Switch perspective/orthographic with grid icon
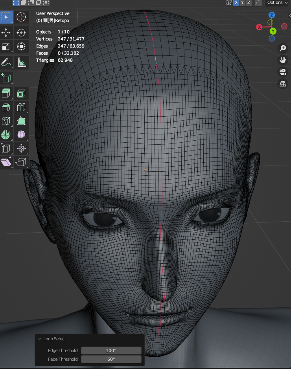 click(x=283, y=84)
